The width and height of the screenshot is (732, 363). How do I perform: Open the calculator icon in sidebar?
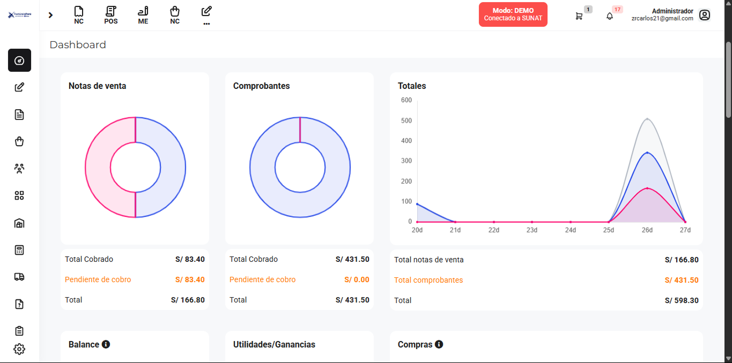pyautogui.click(x=19, y=250)
